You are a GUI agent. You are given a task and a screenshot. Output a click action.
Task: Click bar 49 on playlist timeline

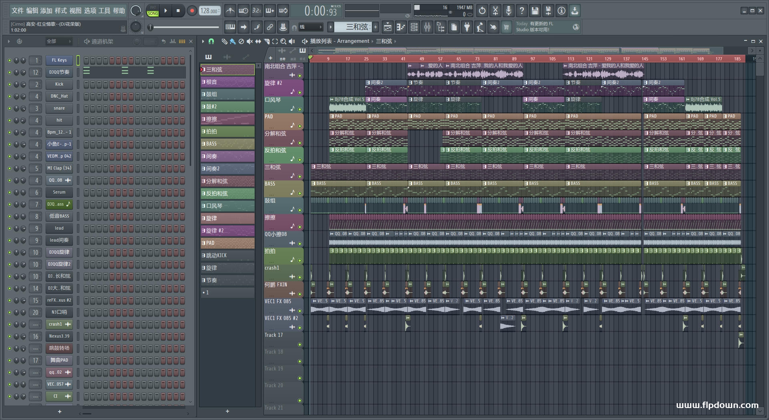click(x=421, y=59)
